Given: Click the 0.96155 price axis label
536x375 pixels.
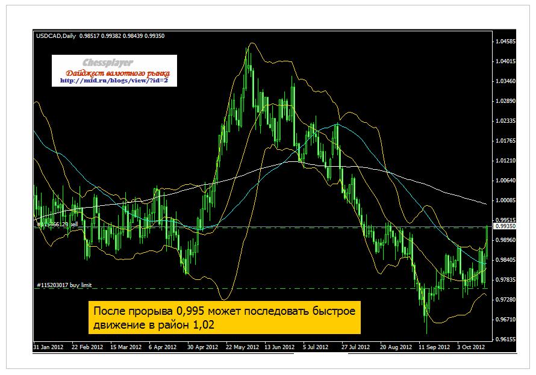Looking at the screenshot, I should pos(504,339).
